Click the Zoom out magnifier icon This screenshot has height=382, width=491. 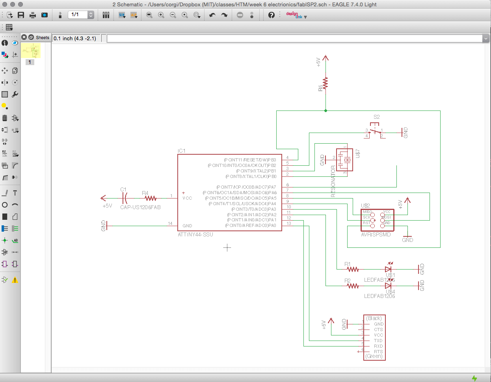173,15
